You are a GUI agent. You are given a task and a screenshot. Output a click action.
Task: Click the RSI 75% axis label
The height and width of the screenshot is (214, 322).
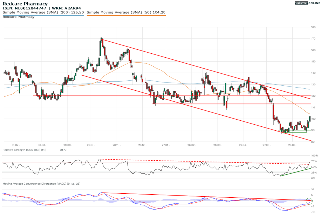[x=314, y=161]
